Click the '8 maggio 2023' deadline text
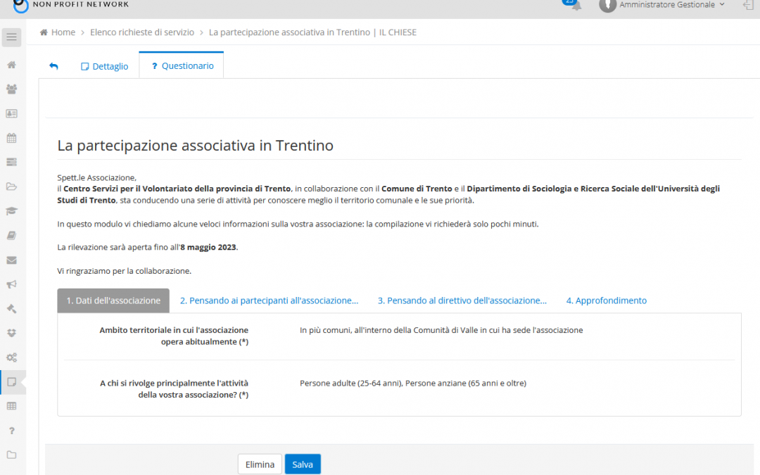 (x=208, y=247)
